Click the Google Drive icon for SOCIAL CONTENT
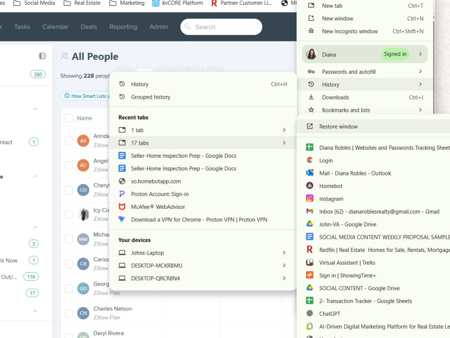The width and height of the screenshot is (450, 338). coord(310,288)
